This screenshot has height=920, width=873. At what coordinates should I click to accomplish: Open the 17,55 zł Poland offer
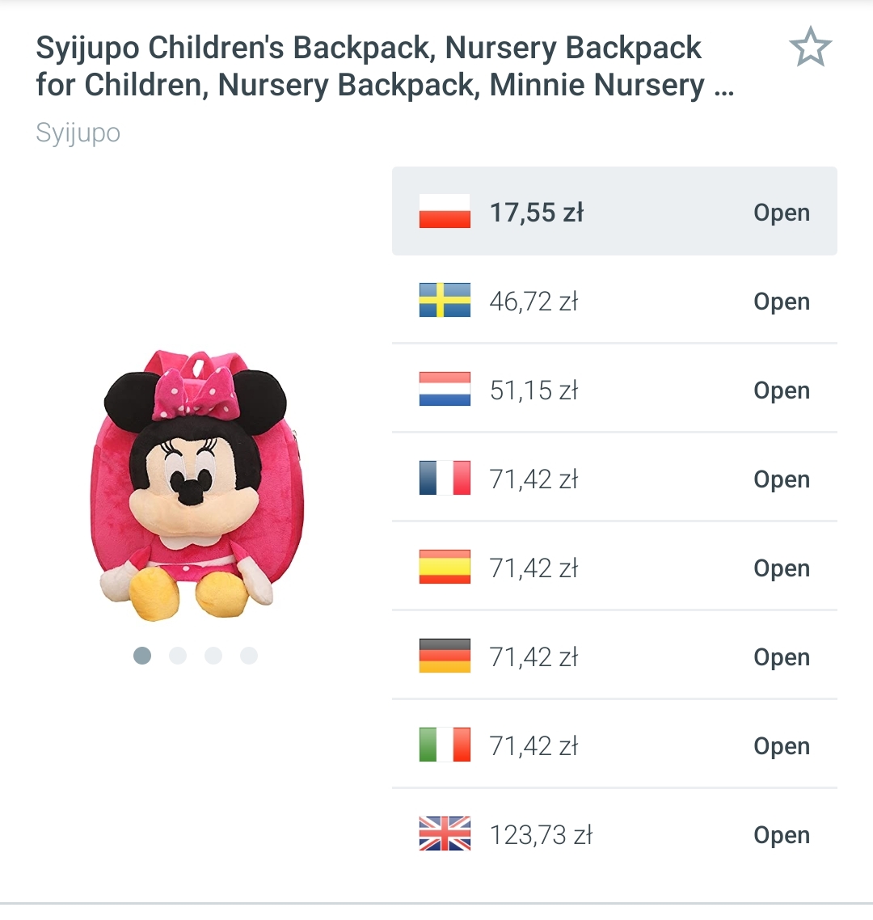coord(781,213)
